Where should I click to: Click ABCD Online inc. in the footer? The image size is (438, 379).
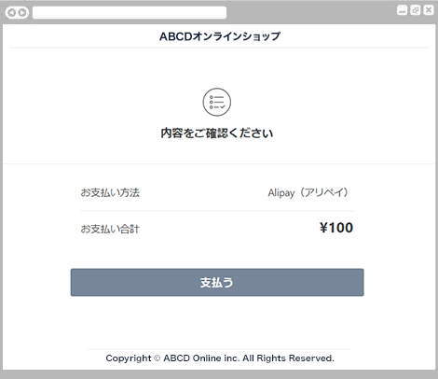201,358
